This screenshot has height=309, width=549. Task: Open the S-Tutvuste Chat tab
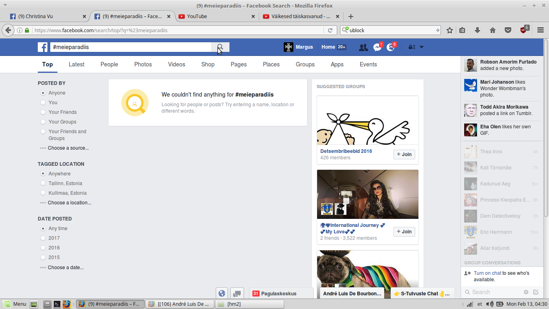point(422,293)
